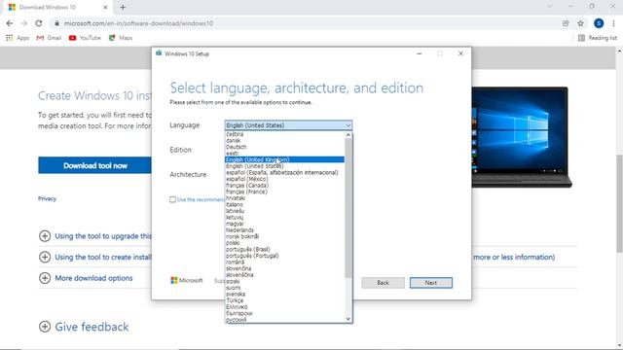Minimize the Windows 10 Setup dialog
The image size is (623, 350).
(420, 53)
